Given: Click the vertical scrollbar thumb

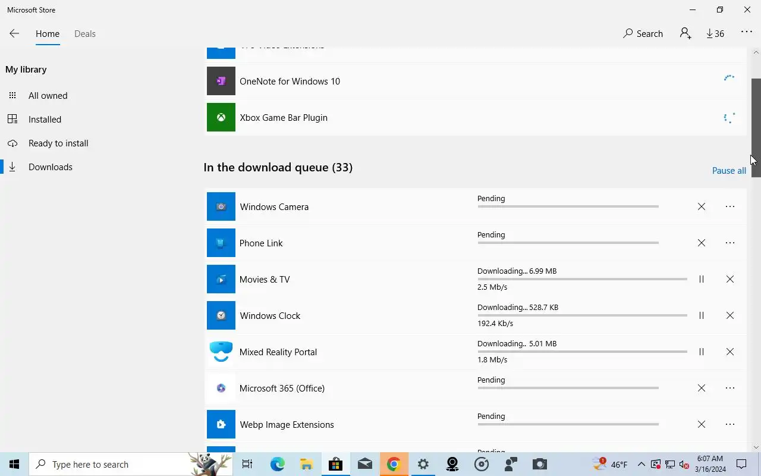Looking at the screenshot, I should pos(756,128).
